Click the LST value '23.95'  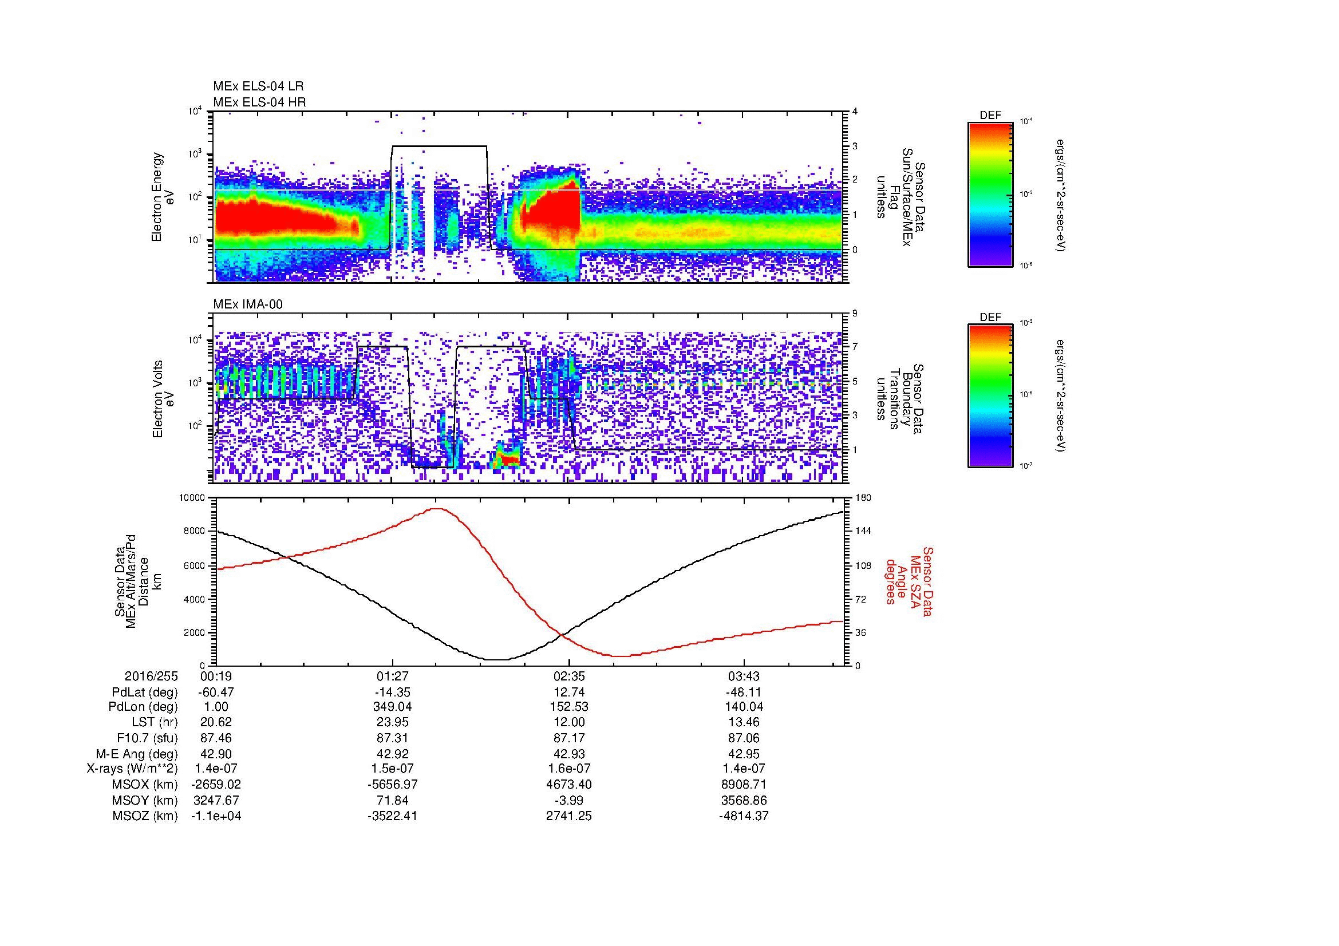pos(393,722)
